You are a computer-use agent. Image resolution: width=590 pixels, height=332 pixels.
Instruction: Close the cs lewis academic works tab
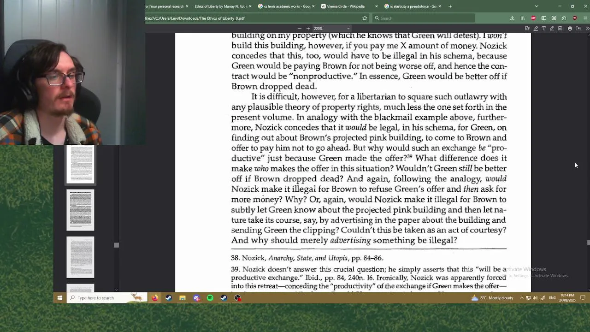(313, 6)
